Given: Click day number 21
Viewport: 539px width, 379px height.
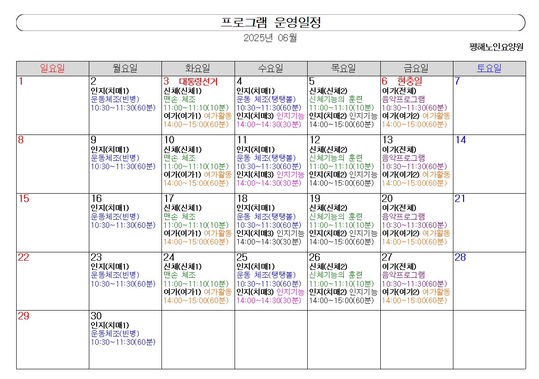Looking at the screenshot, I should pyautogui.click(x=460, y=198).
